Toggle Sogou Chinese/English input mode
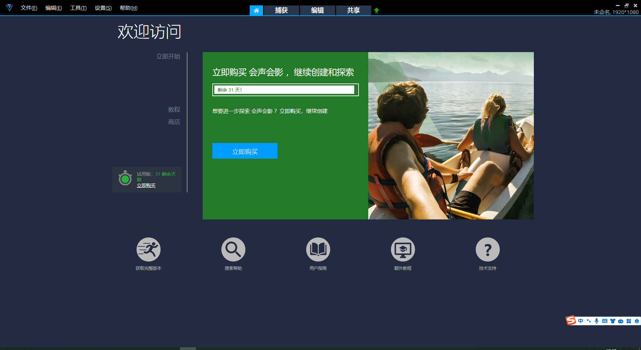 click(x=581, y=321)
